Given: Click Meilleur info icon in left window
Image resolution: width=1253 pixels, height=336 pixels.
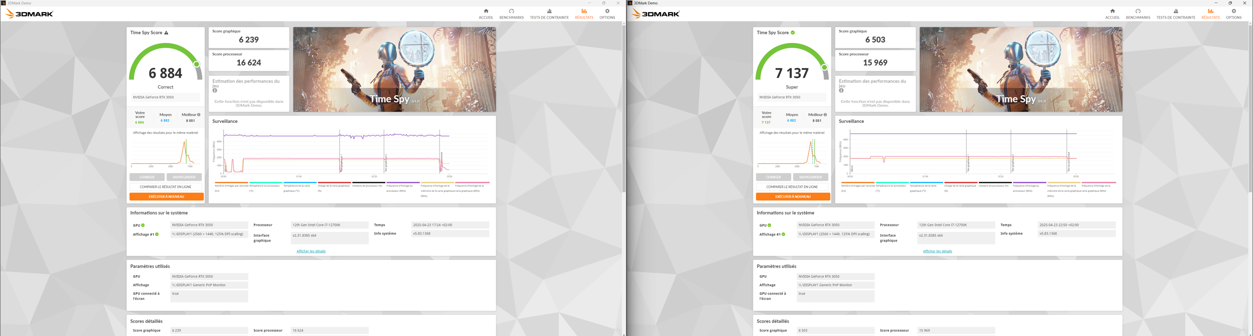Looking at the screenshot, I should [x=199, y=115].
